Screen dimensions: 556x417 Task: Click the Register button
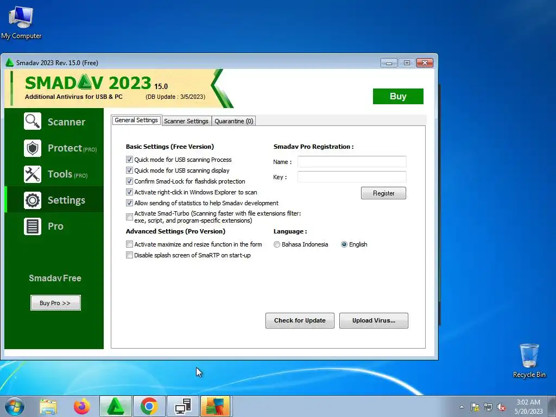383,193
